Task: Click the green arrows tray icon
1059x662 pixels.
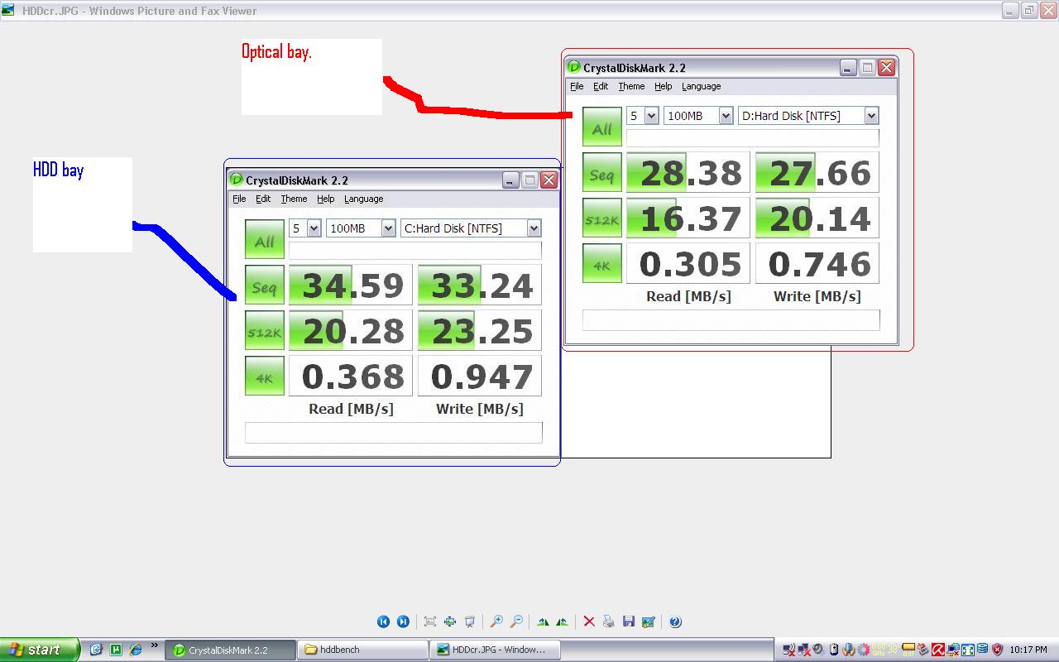Action: pos(967,650)
